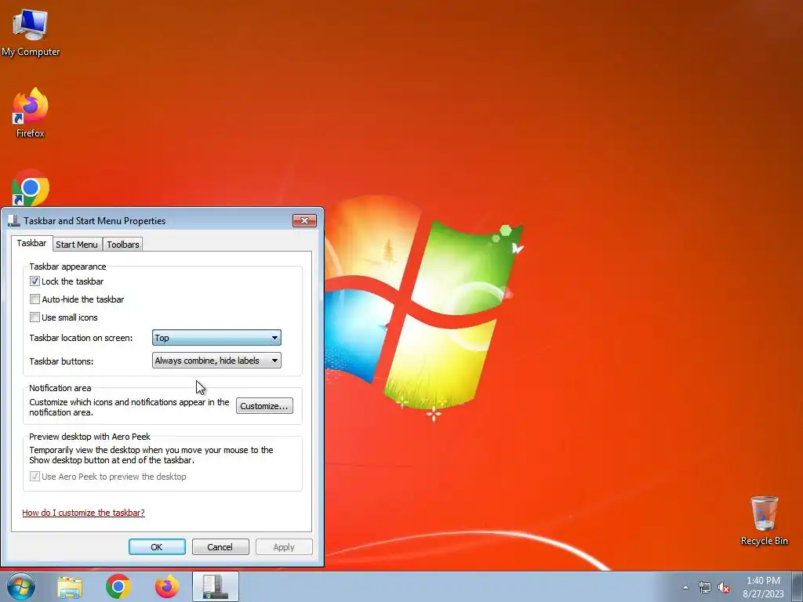Click the Customize... button
Viewport: 803px width, 602px height.
pyautogui.click(x=264, y=406)
